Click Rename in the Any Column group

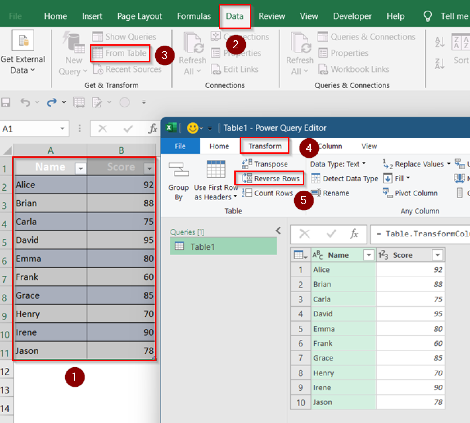point(335,193)
